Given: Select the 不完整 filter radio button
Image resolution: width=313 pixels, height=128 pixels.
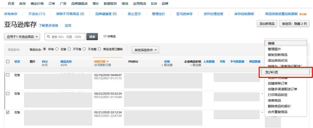Looking at the screenshot, I should 84,49.
